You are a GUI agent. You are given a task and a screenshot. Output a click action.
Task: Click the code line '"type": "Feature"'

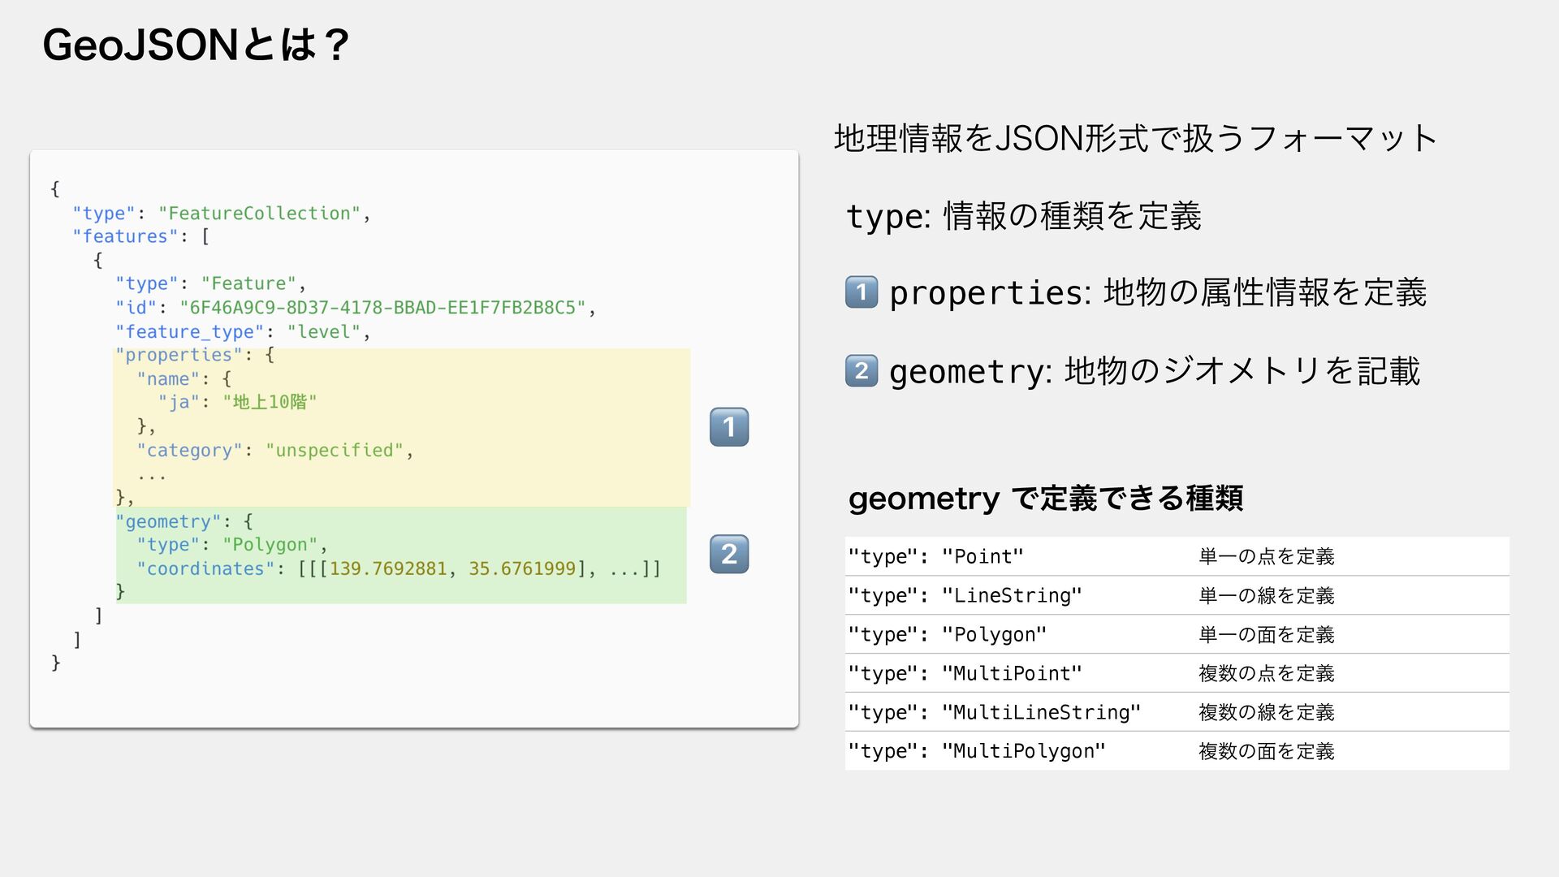211,283
